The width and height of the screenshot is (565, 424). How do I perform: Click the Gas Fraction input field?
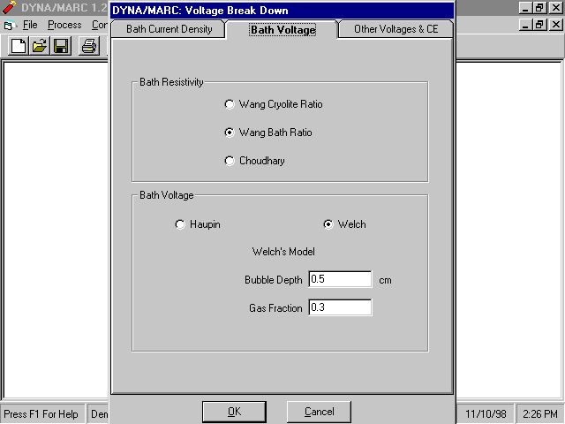click(x=340, y=307)
